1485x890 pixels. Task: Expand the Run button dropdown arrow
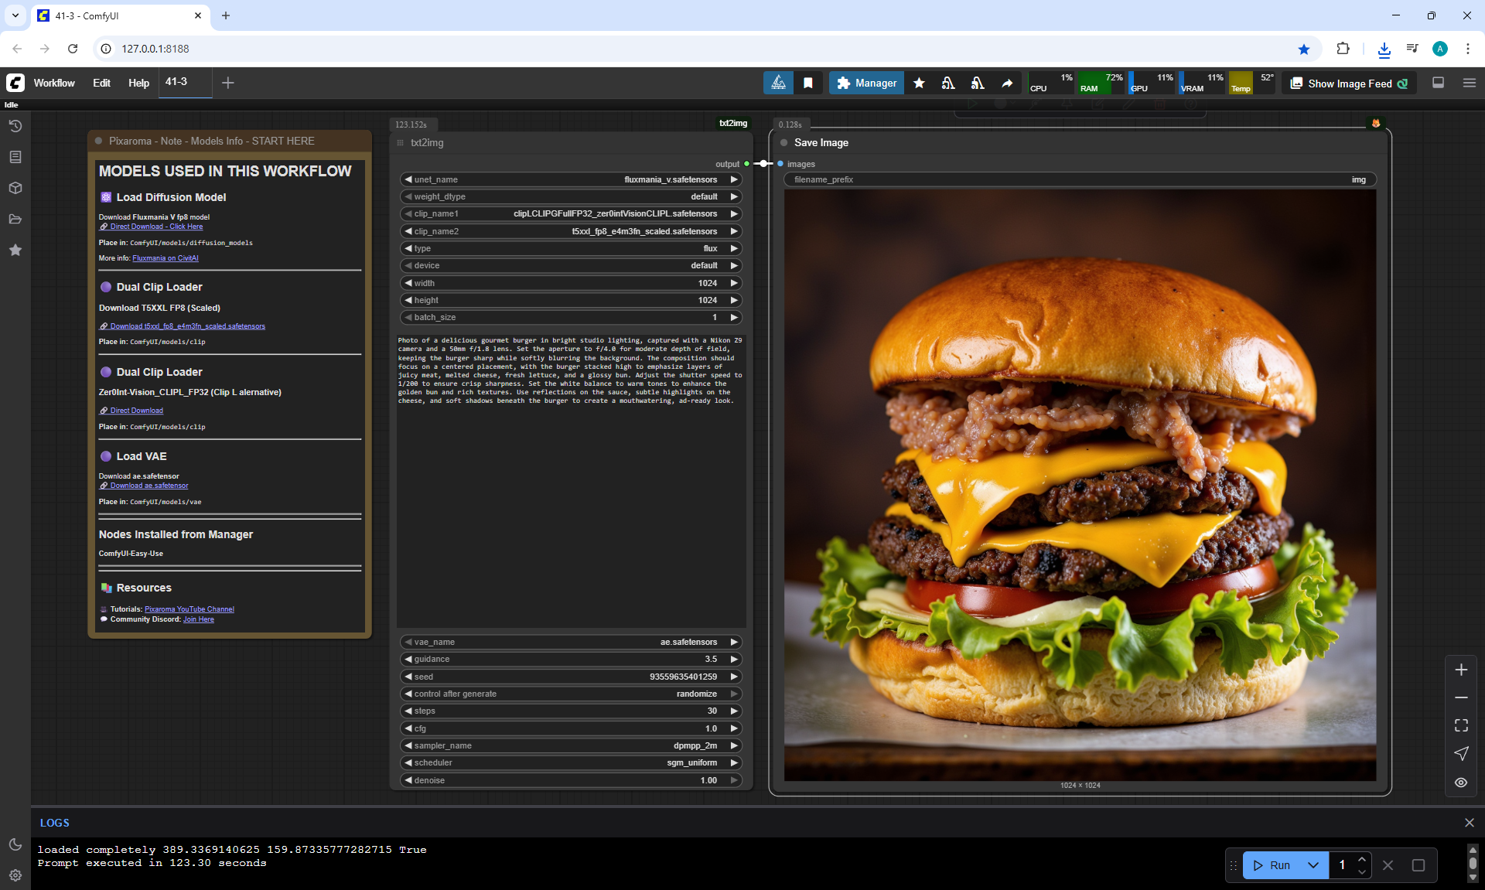coord(1313,865)
